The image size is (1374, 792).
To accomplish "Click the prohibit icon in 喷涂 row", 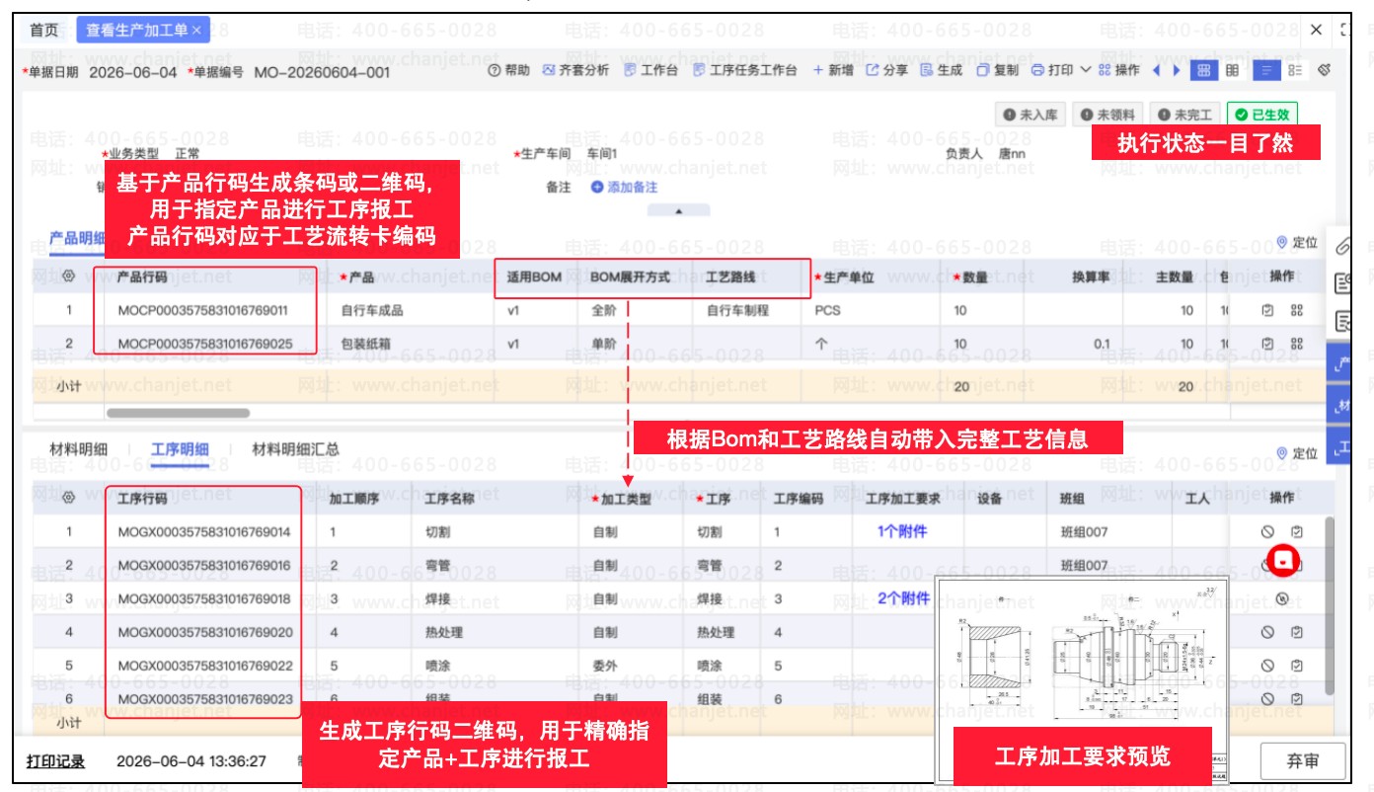I will pyautogui.click(x=1267, y=666).
